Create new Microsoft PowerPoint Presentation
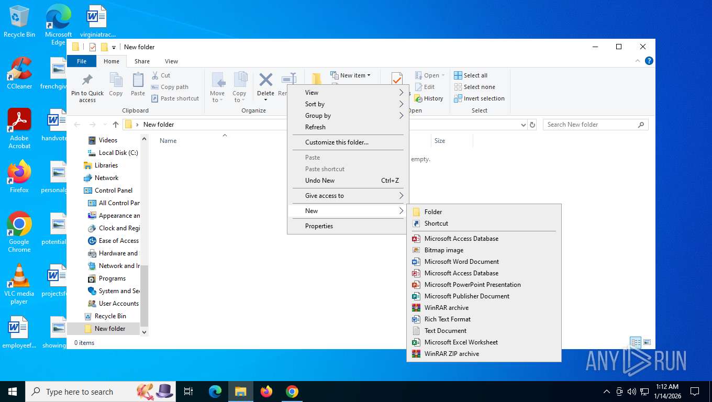 [x=484, y=285]
